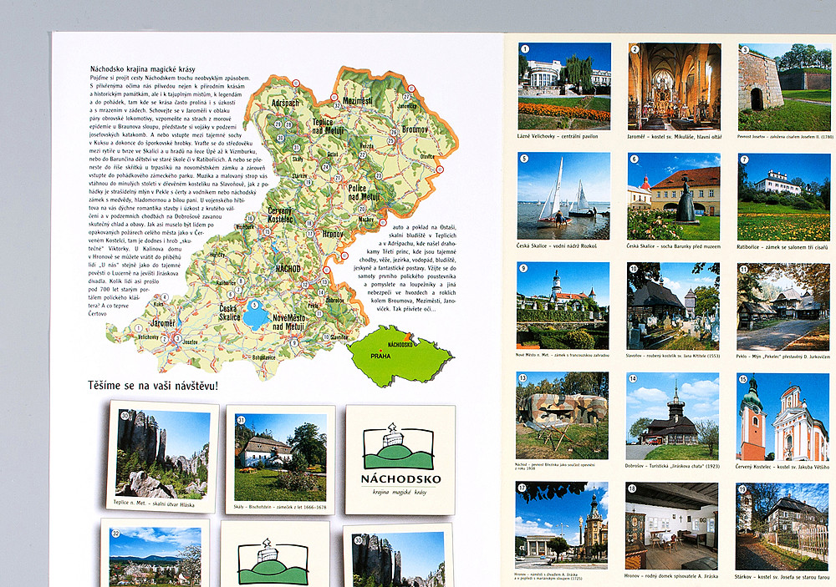
Task: Click the Česká Skalice label on the map
Action: 229,312
